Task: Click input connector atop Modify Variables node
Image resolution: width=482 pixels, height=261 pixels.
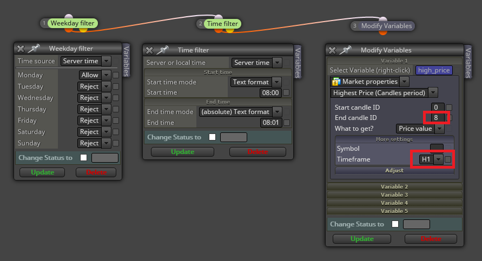Action: (382, 19)
